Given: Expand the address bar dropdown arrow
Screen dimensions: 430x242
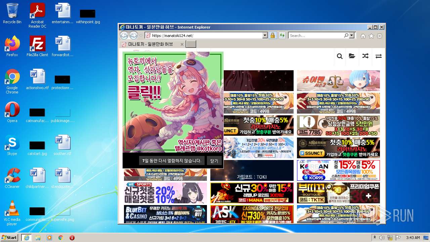Looking at the screenshot, I should tap(265, 35).
